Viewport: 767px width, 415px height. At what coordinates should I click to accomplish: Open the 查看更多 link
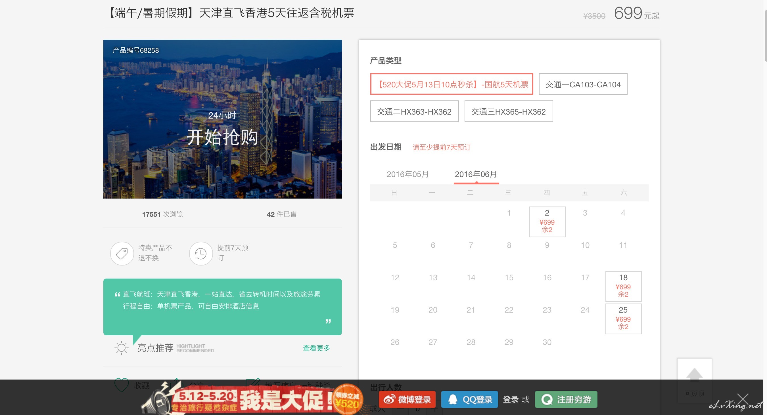click(x=317, y=348)
